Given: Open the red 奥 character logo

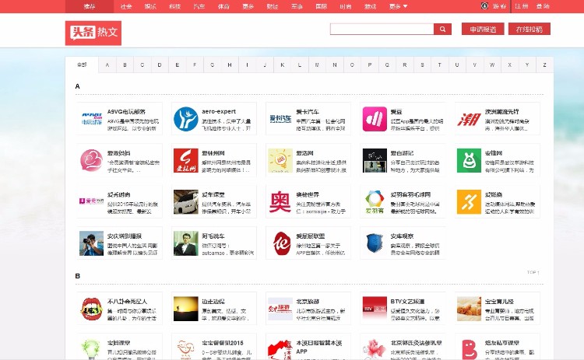Looking at the screenshot, I should pos(280,202).
